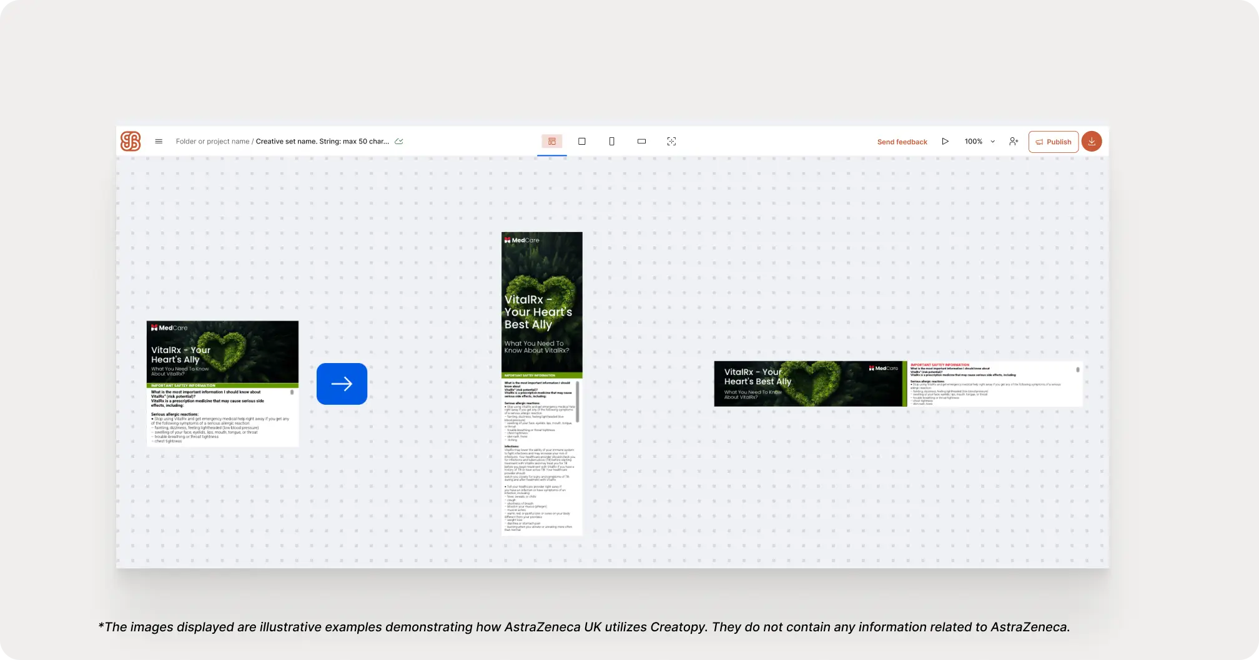Click the MedCare logo in rectangle banner

(x=169, y=328)
